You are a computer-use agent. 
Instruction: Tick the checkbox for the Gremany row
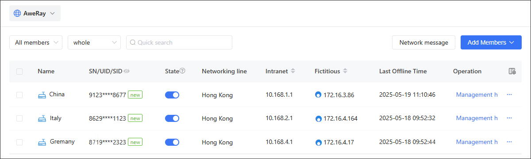[x=19, y=142]
